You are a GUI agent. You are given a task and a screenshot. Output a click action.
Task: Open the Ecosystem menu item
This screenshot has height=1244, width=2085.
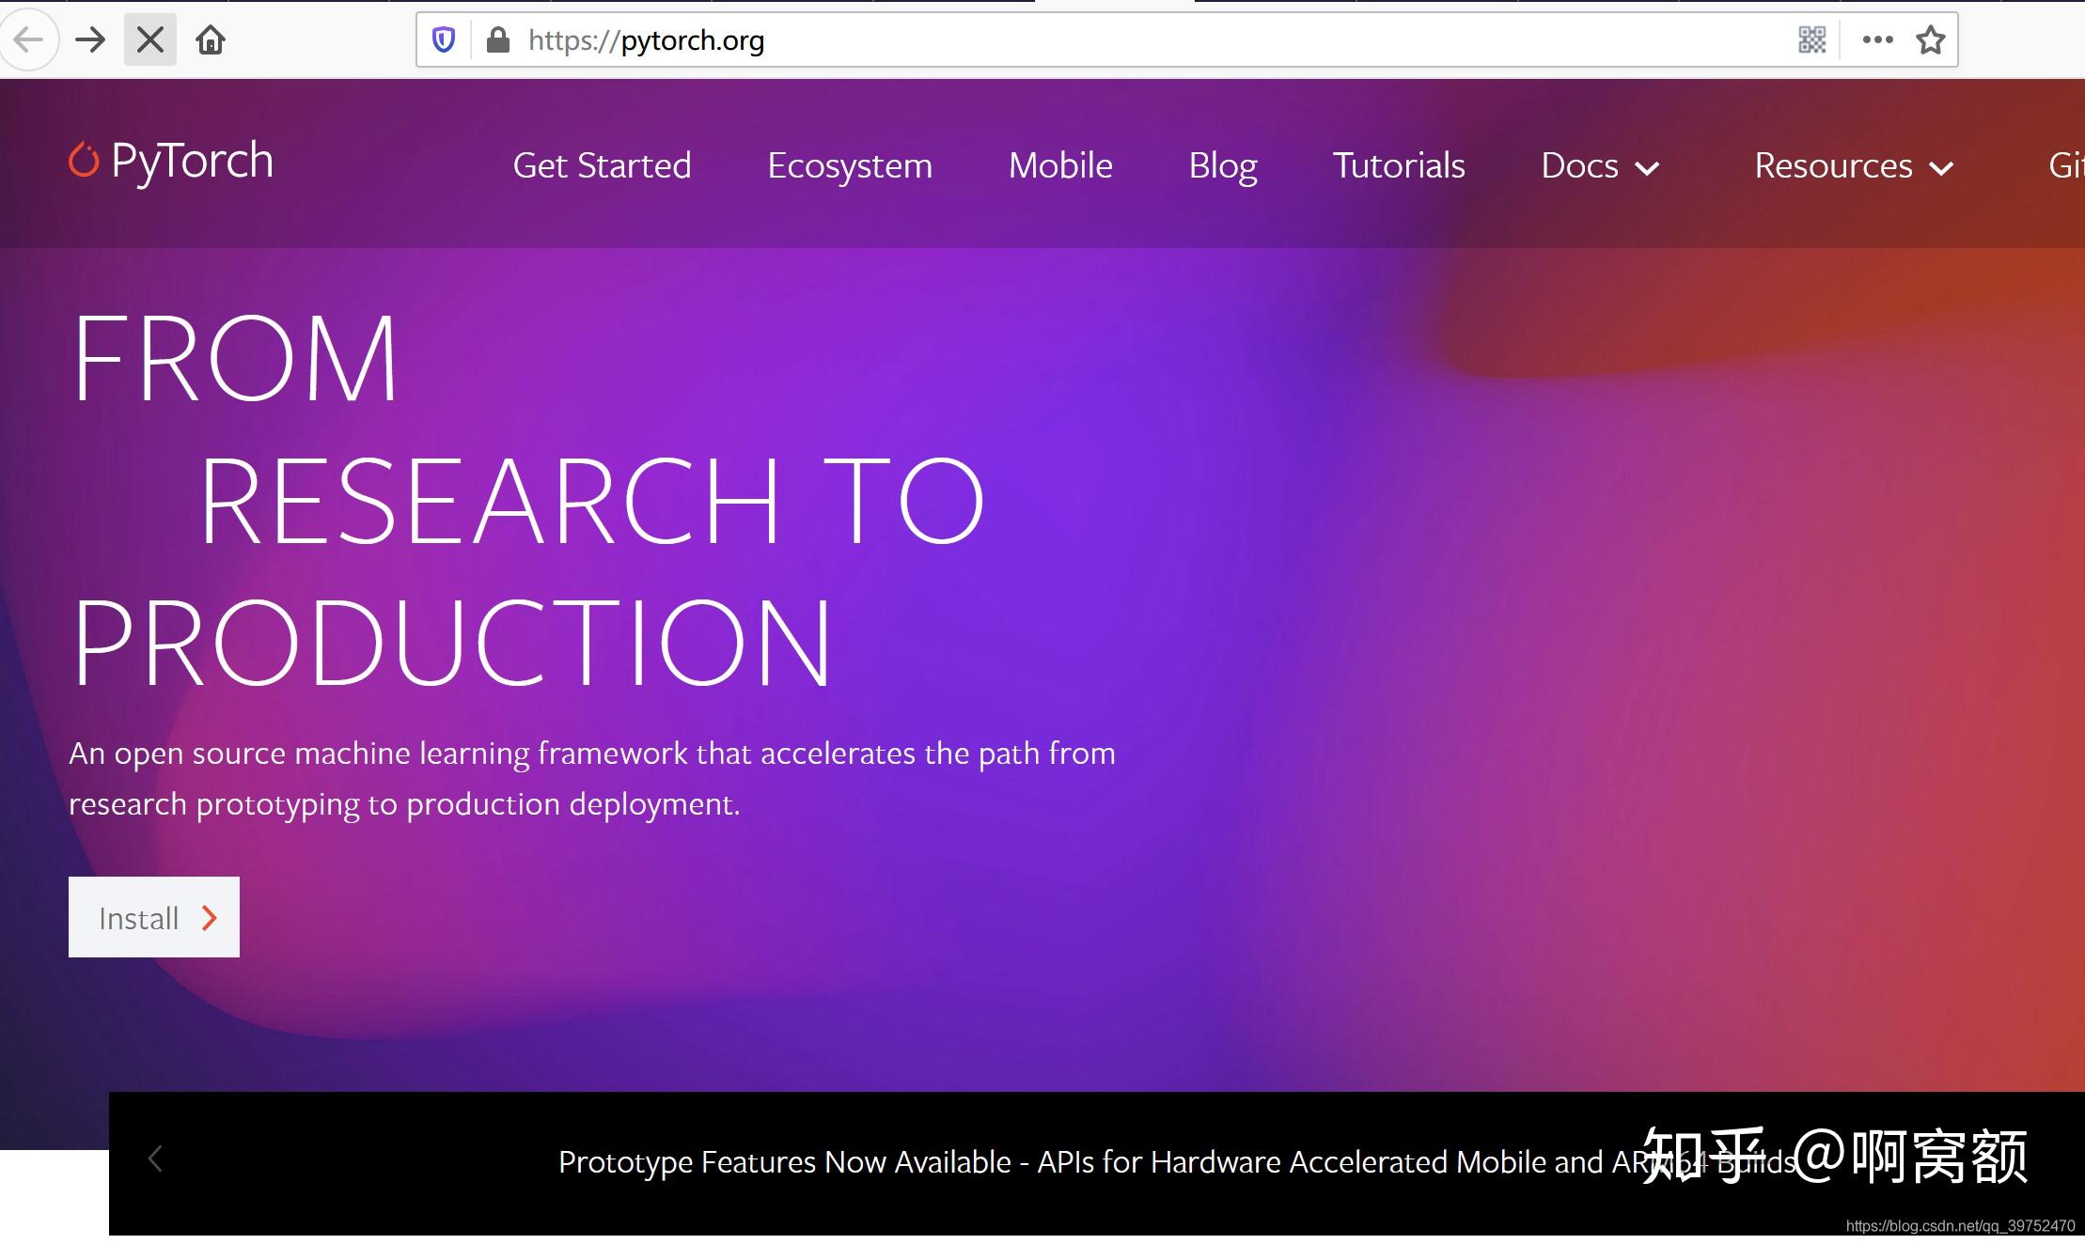(x=850, y=165)
